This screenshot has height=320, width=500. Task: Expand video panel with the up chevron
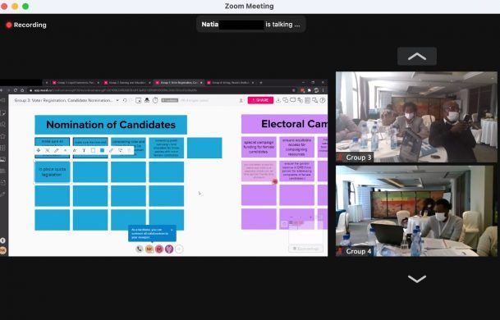(417, 57)
